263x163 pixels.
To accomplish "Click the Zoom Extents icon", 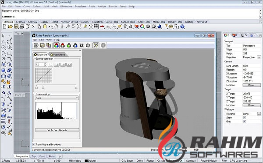I will click(x=79, y=27).
